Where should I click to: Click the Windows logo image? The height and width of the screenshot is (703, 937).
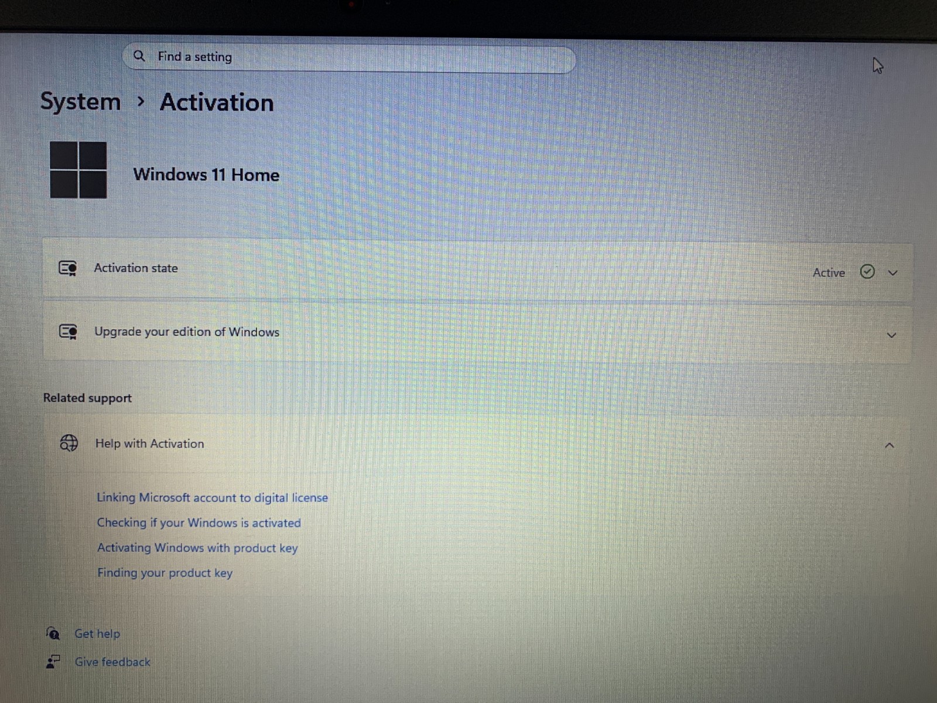[x=78, y=170]
